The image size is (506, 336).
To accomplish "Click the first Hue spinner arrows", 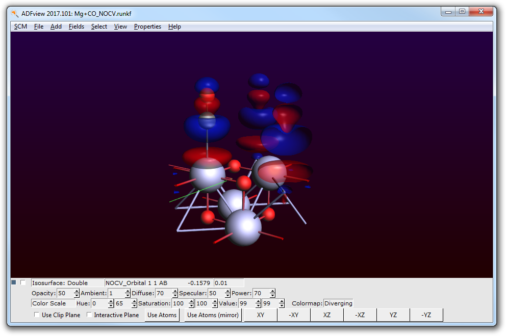I will tap(111, 303).
